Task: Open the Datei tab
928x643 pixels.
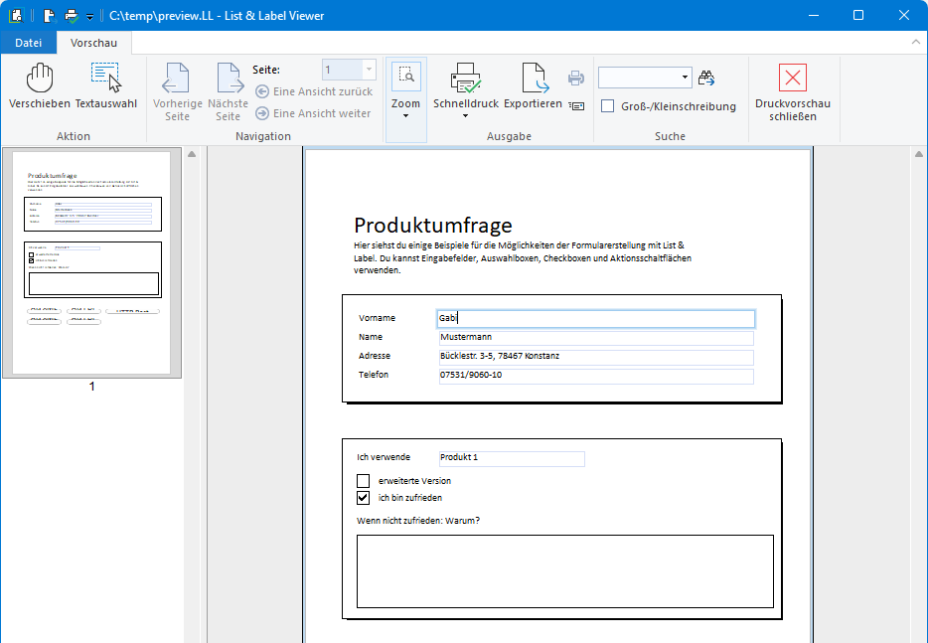Action: (29, 43)
